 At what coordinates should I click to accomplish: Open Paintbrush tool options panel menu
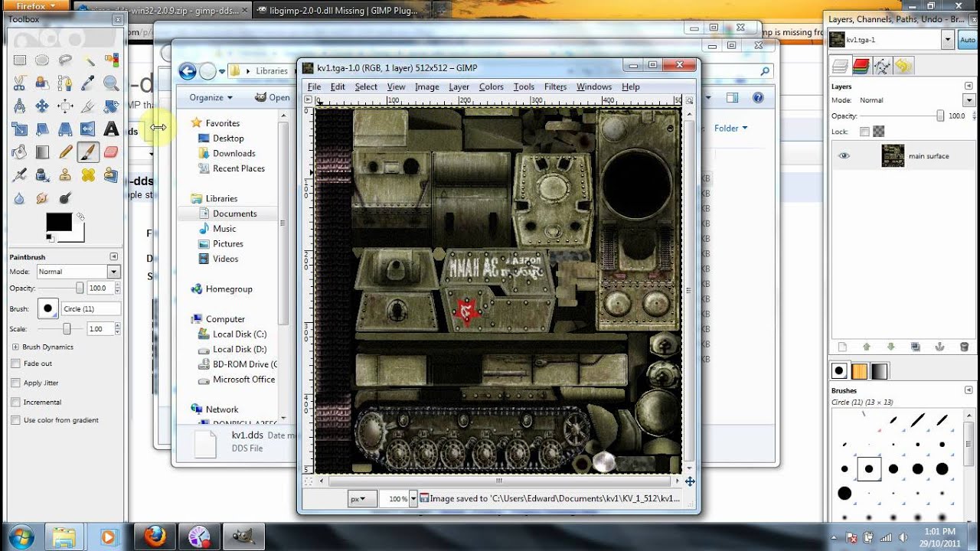point(114,256)
